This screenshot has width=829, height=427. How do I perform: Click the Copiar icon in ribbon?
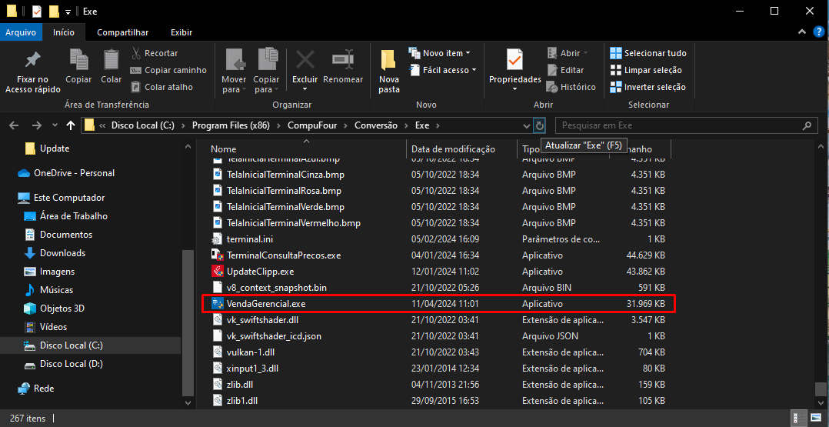[78, 60]
